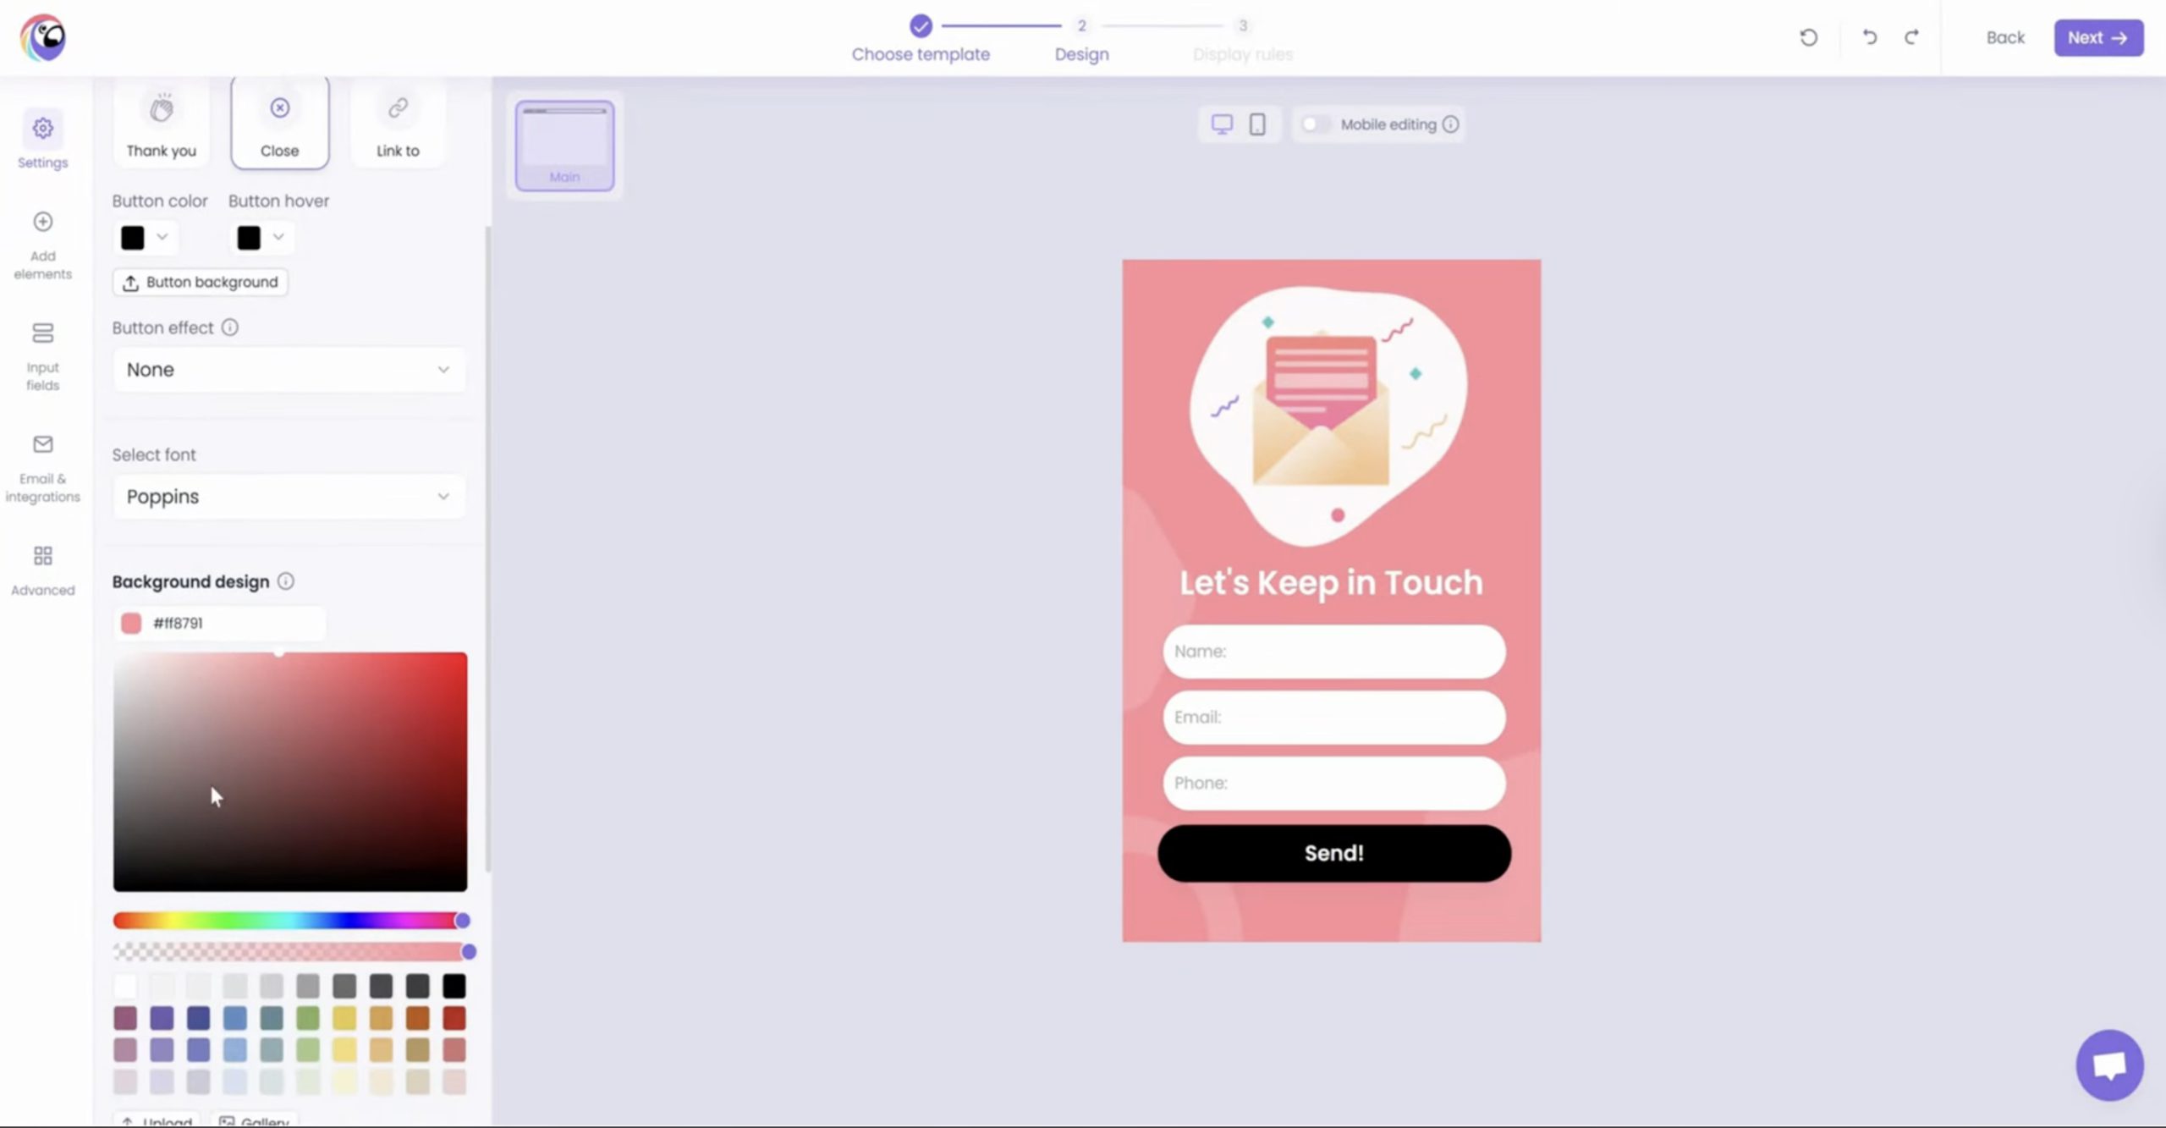Select the Thank you button action
This screenshot has height=1128, width=2166.
[161, 124]
